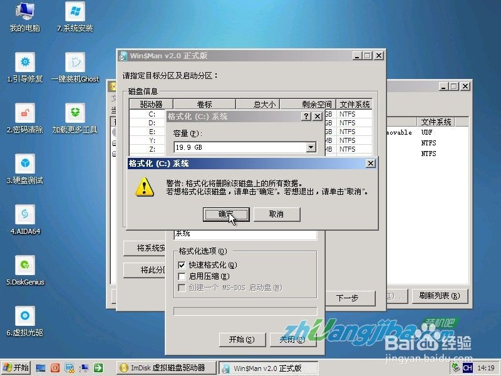Viewport: 501px width, 376px height.
Task: Click the 总大小 column header
Action: (x=258, y=104)
